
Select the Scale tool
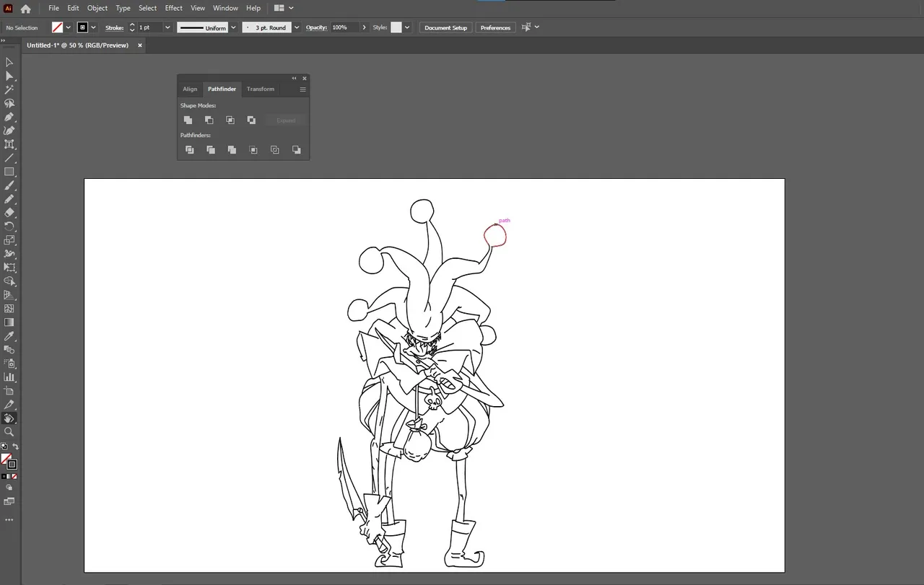click(9, 240)
